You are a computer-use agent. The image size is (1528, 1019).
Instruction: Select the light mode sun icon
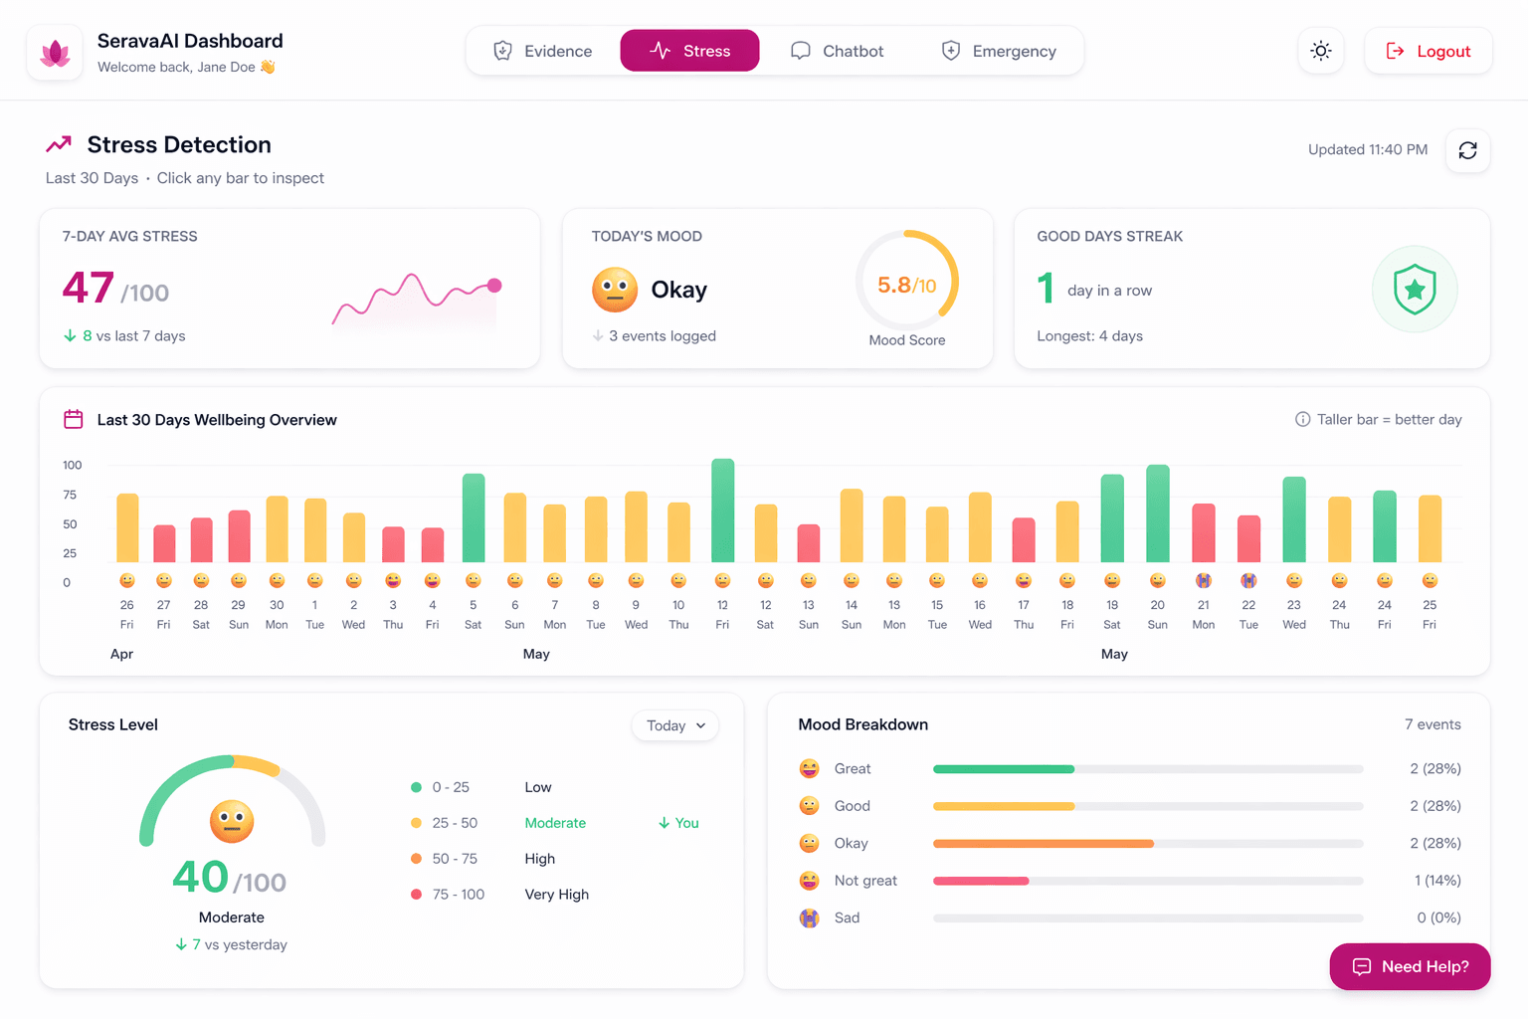[x=1320, y=50]
